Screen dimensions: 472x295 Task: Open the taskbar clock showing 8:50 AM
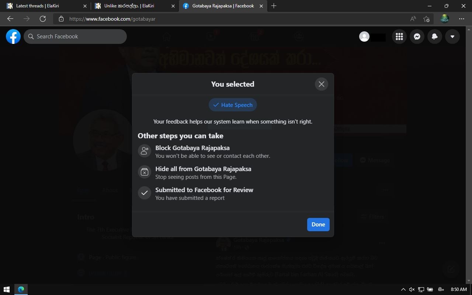459,289
